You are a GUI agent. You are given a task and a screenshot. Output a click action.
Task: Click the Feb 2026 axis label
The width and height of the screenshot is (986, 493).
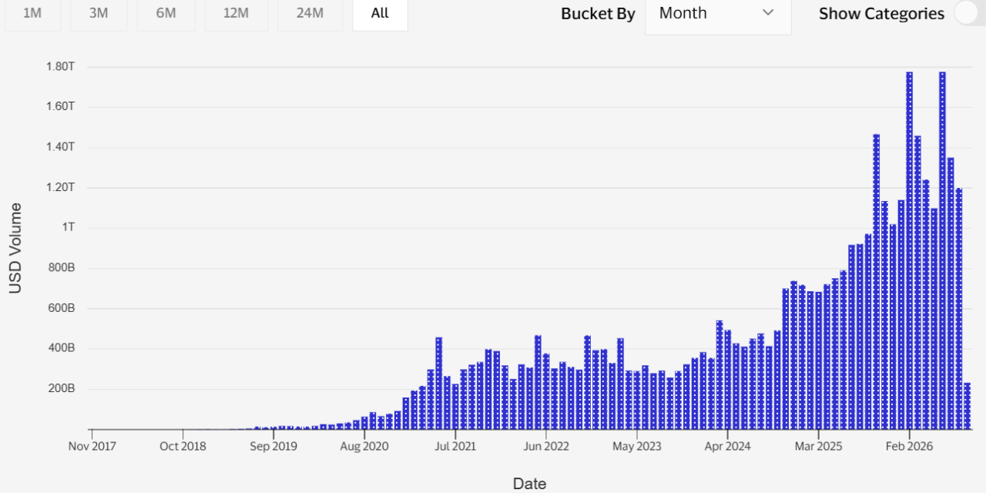point(909,446)
